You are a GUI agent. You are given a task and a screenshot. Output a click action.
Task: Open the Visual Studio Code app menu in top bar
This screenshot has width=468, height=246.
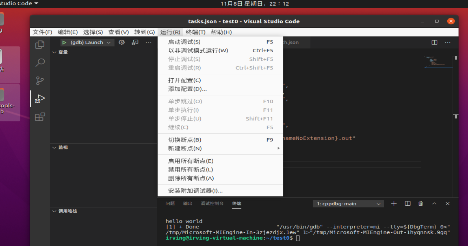[x=19, y=4]
